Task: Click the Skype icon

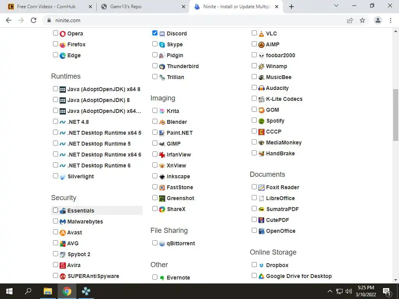Action: coord(162,44)
